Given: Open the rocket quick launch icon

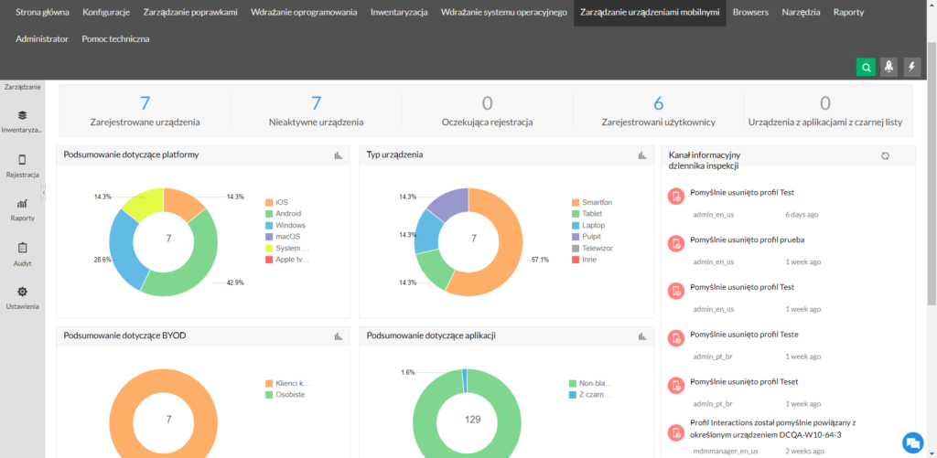Looking at the screenshot, I should tap(889, 67).
